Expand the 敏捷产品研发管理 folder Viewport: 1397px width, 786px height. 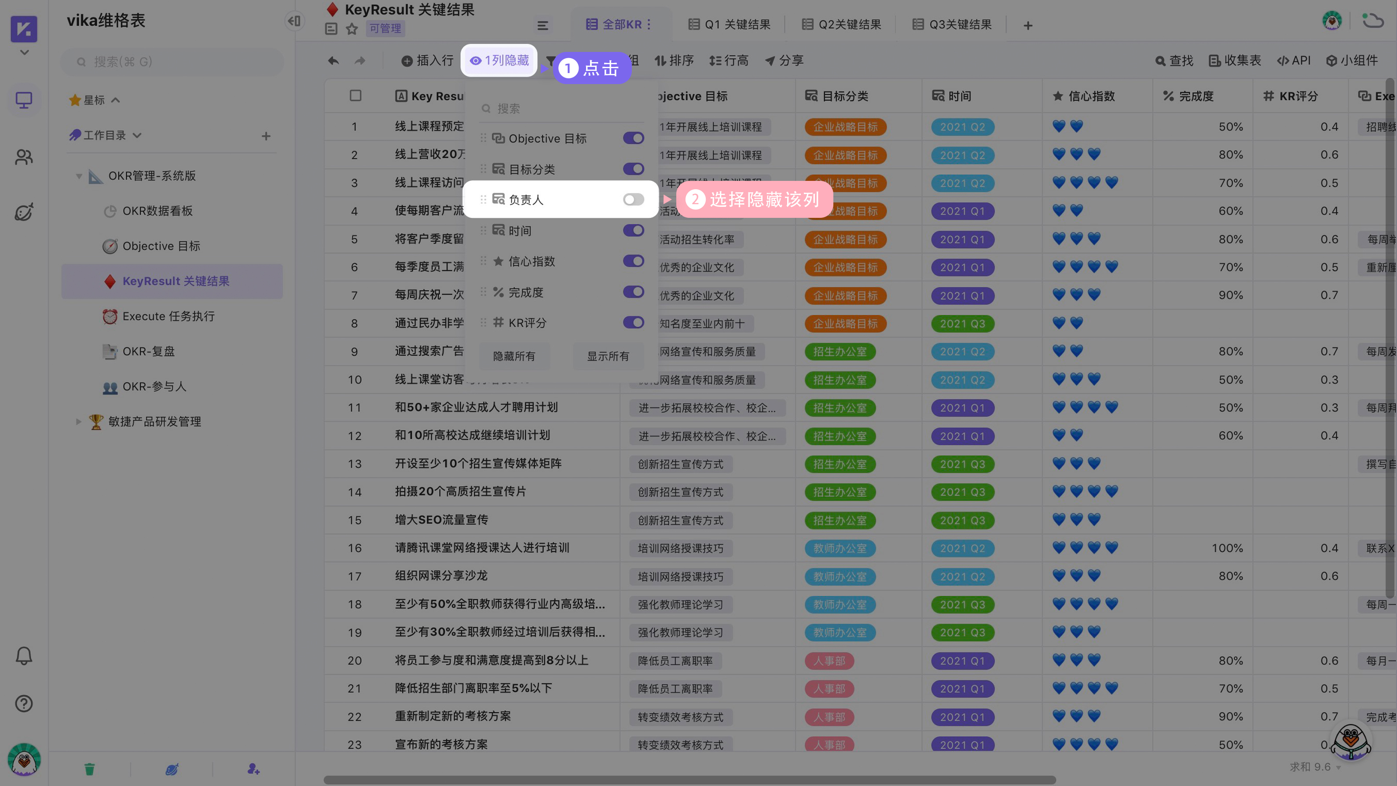[x=79, y=422]
